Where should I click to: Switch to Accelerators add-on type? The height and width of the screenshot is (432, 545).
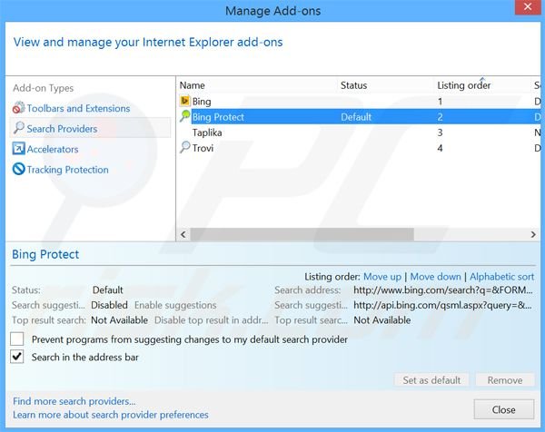coord(53,150)
